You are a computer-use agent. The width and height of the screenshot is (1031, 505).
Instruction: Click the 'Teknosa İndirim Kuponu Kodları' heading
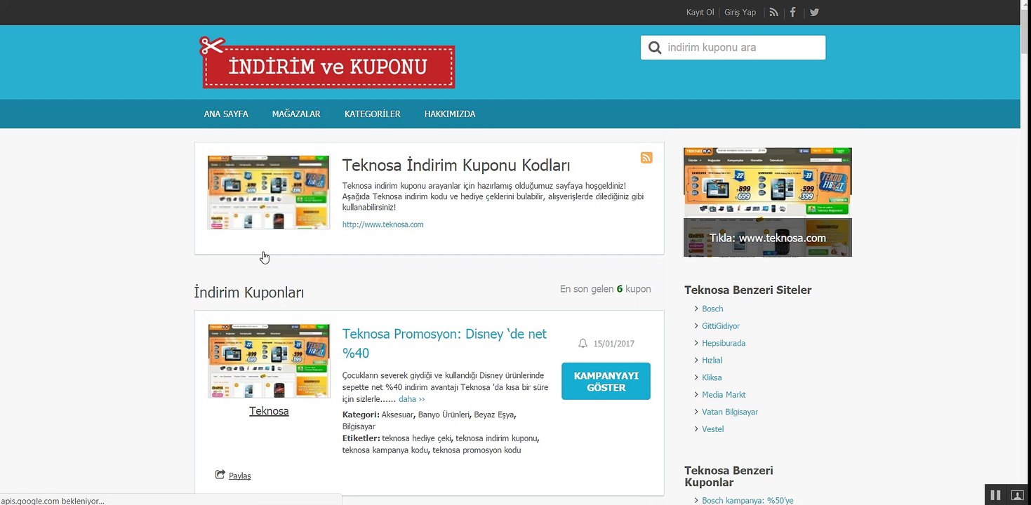click(456, 166)
